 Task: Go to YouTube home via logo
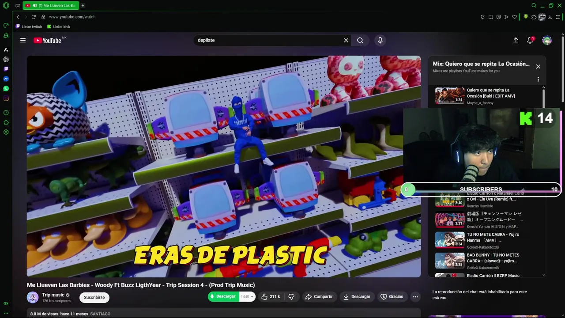coord(47,40)
